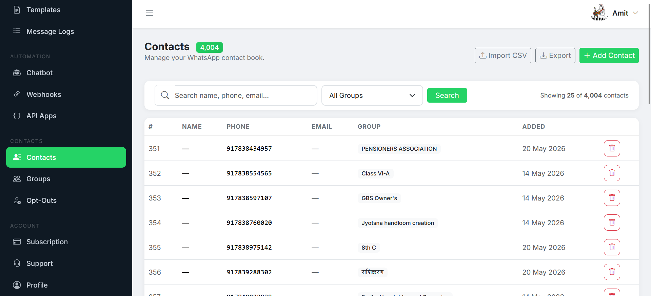Click the Class VI-A group tag
This screenshot has height=296, width=651.
tap(375, 173)
